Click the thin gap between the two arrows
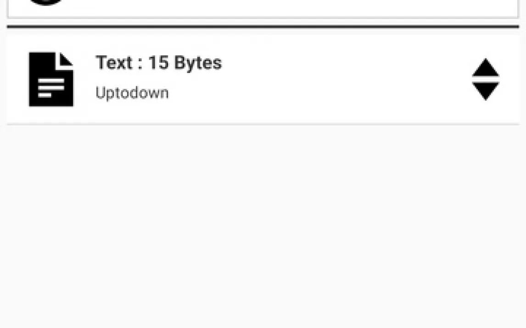 (x=485, y=80)
